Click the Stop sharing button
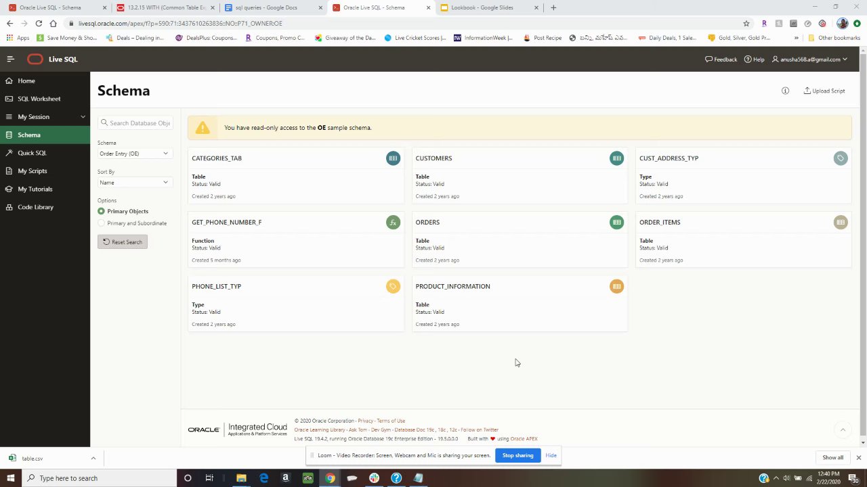This screenshot has height=487, width=867. [x=518, y=455]
